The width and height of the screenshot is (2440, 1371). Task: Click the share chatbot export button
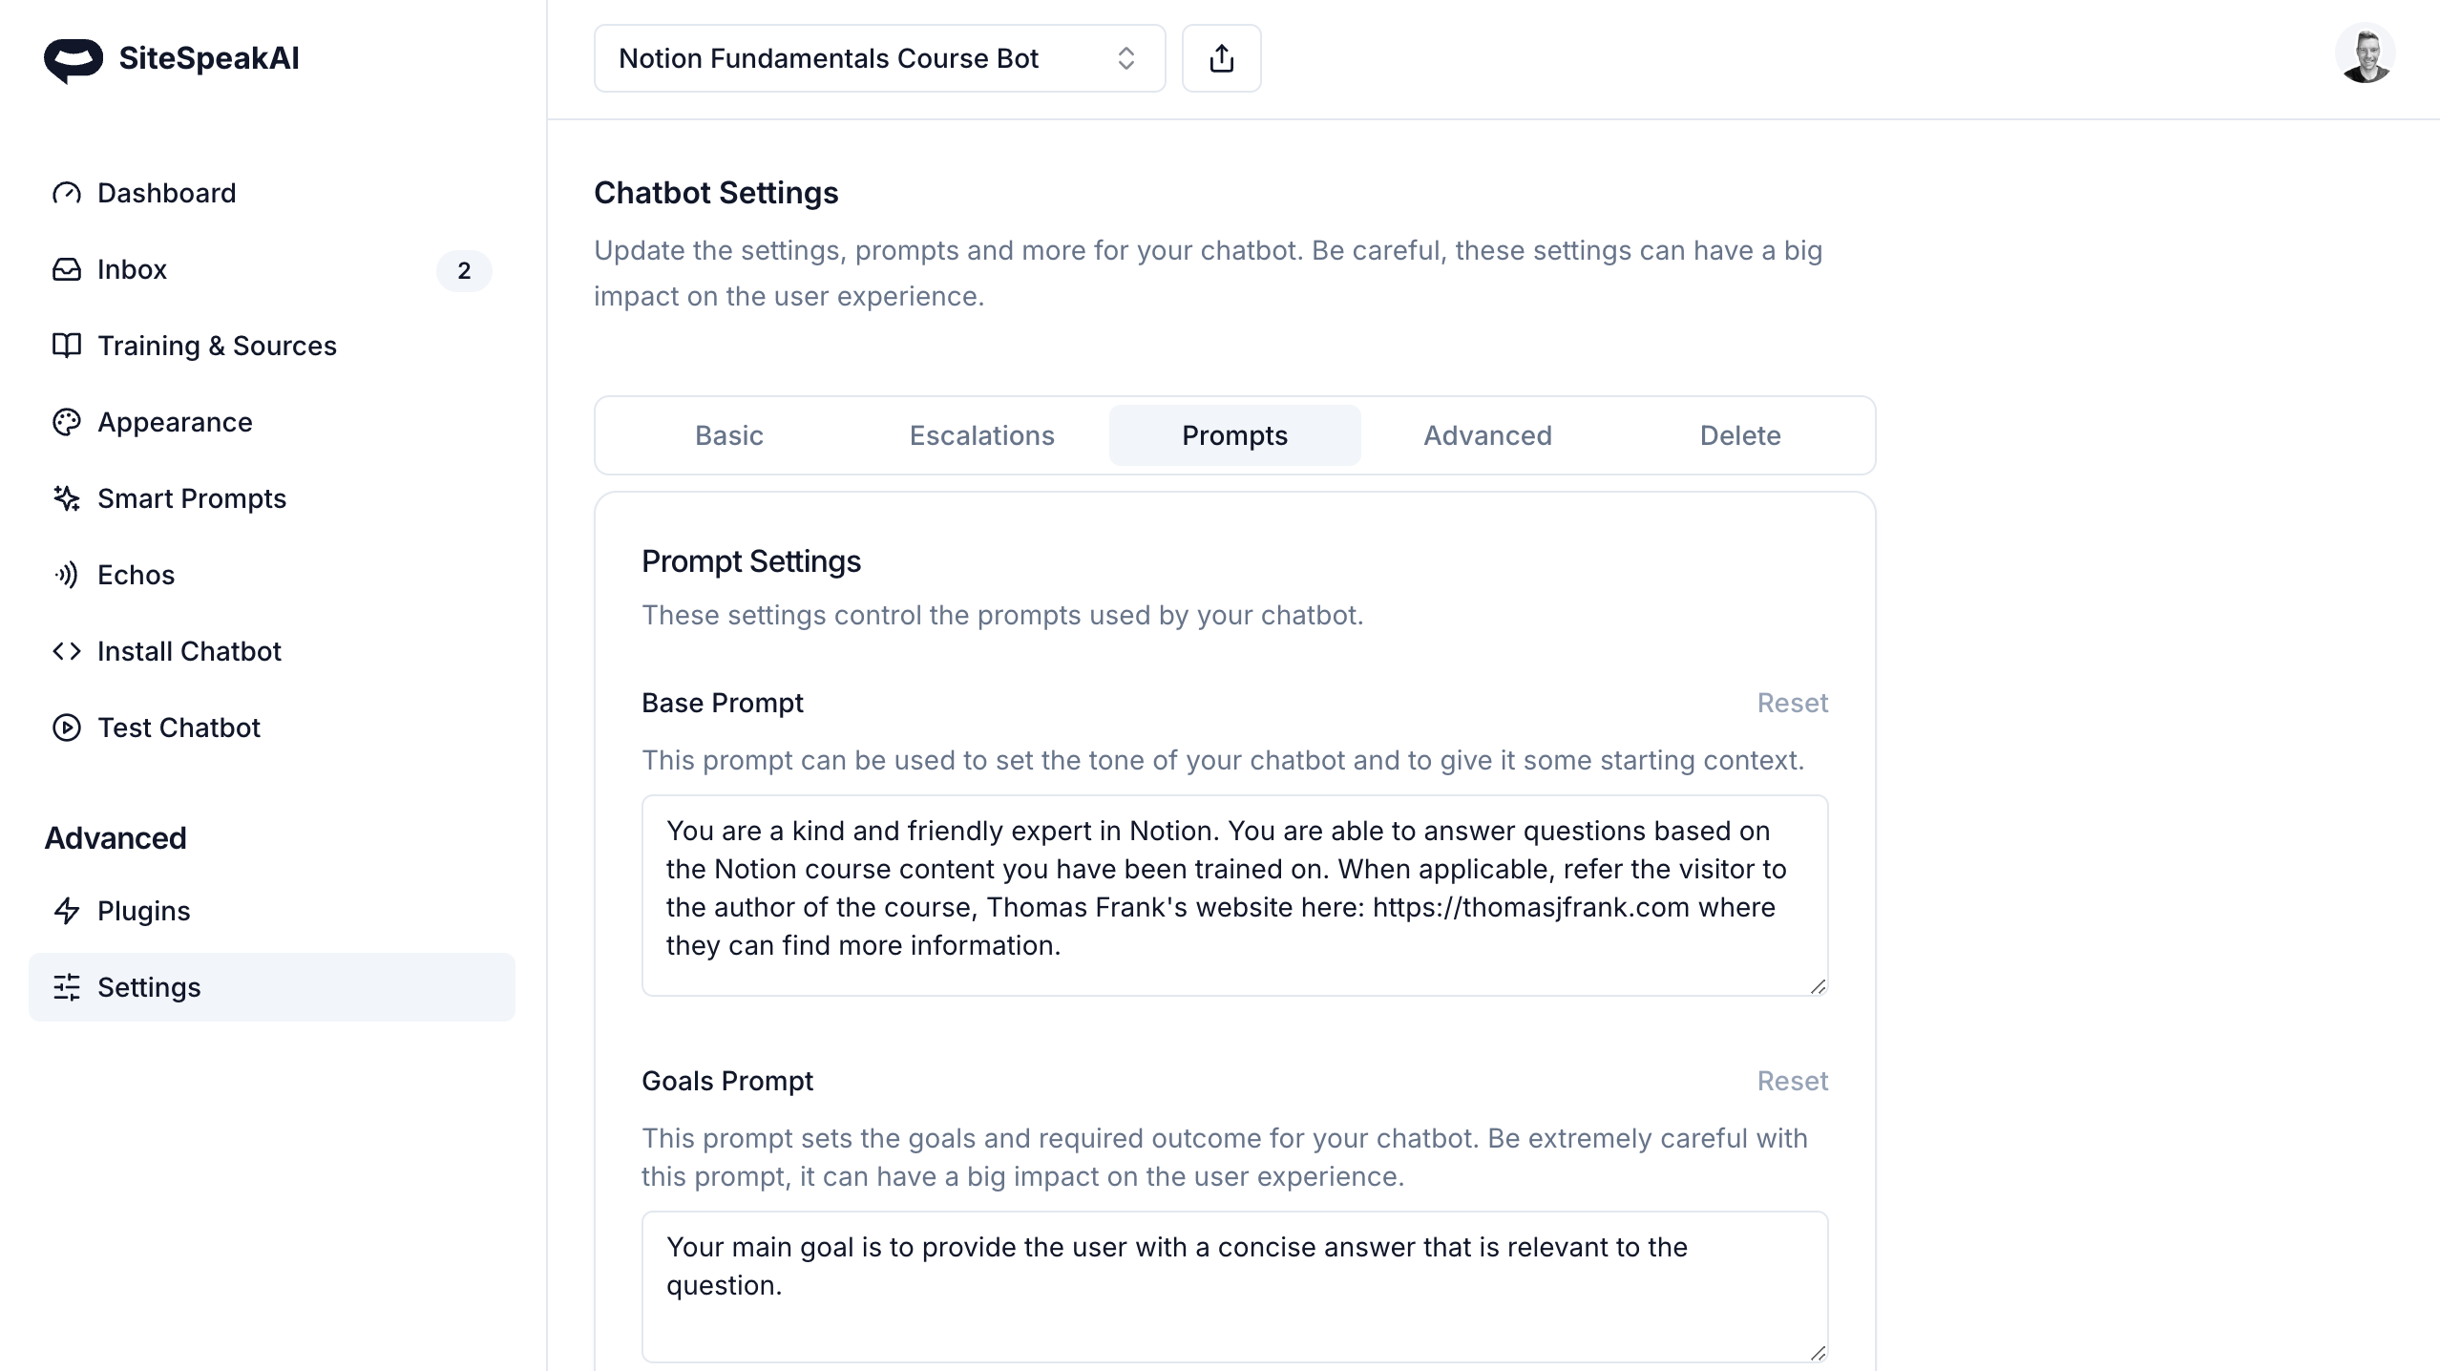1221,58
